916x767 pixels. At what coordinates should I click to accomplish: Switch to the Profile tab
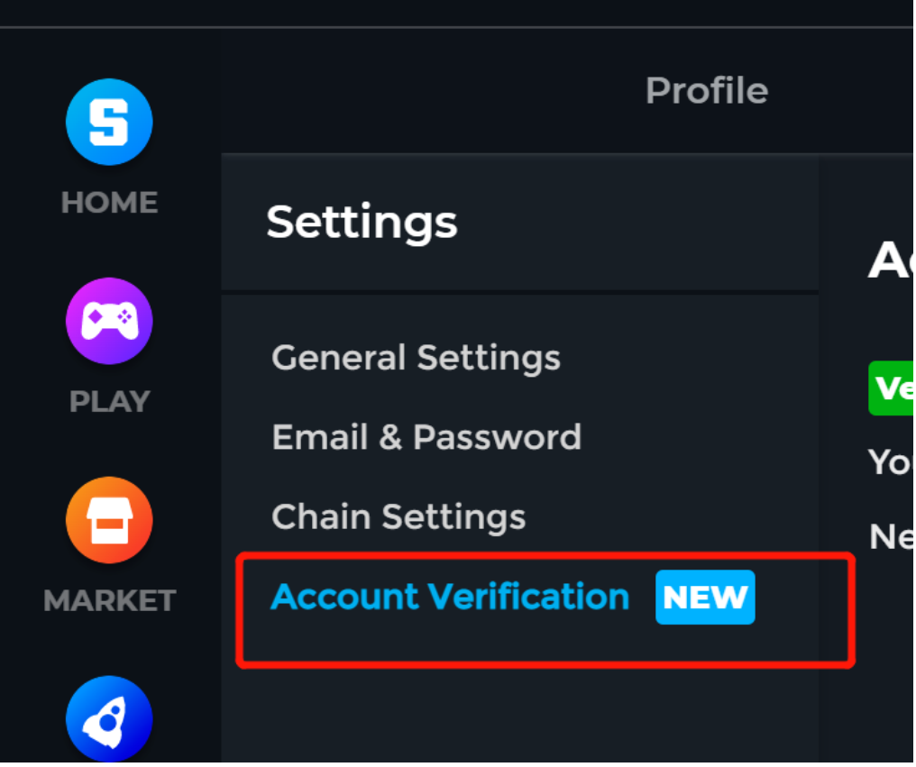[706, 90]
